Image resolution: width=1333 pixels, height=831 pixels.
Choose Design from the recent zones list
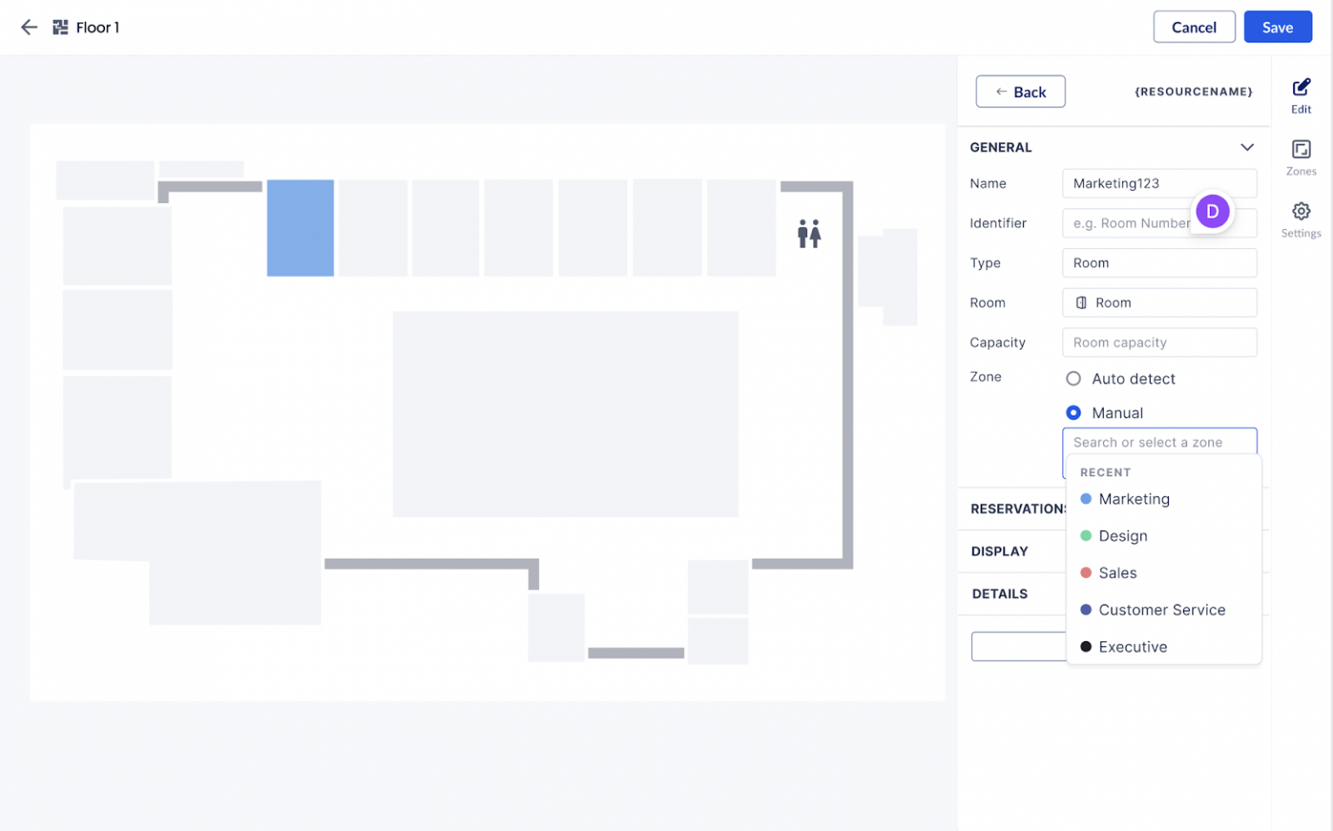pyautogui.click(x=1122, y=536)
